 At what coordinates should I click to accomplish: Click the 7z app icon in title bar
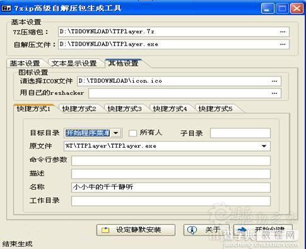(6, 8)
